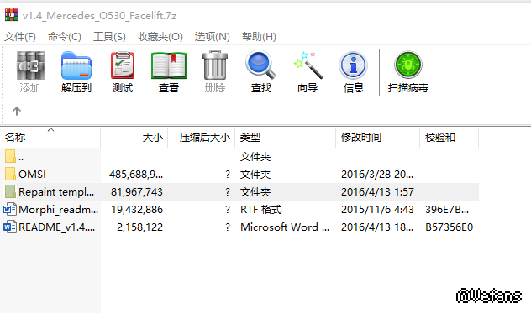Click size value 81,967,743
Image resolution: width=531 pixels, height=313 pixels.
[137, 192]
